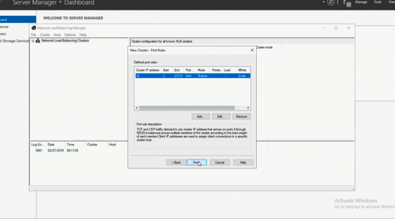
Task: Select Dashboard in Server Manager sidebar
Action: (x=18, y=19)
